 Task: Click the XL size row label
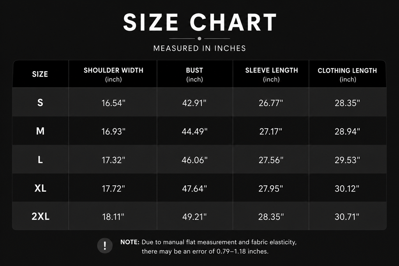tap(40, 188)
